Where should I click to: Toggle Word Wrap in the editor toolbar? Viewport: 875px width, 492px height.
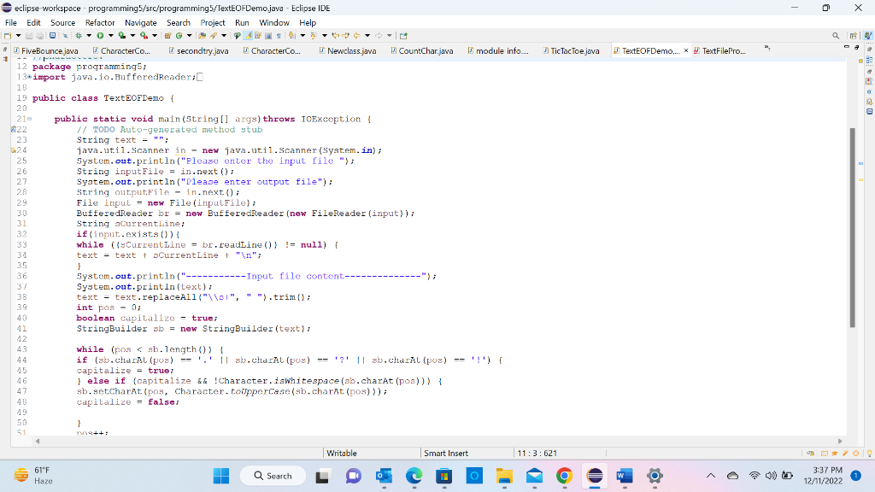click(x=258, y=36)
